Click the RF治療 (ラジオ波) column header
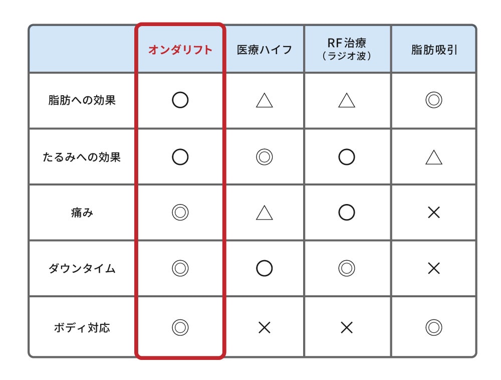This screenshot has height=380, width=501. point(346,49)
